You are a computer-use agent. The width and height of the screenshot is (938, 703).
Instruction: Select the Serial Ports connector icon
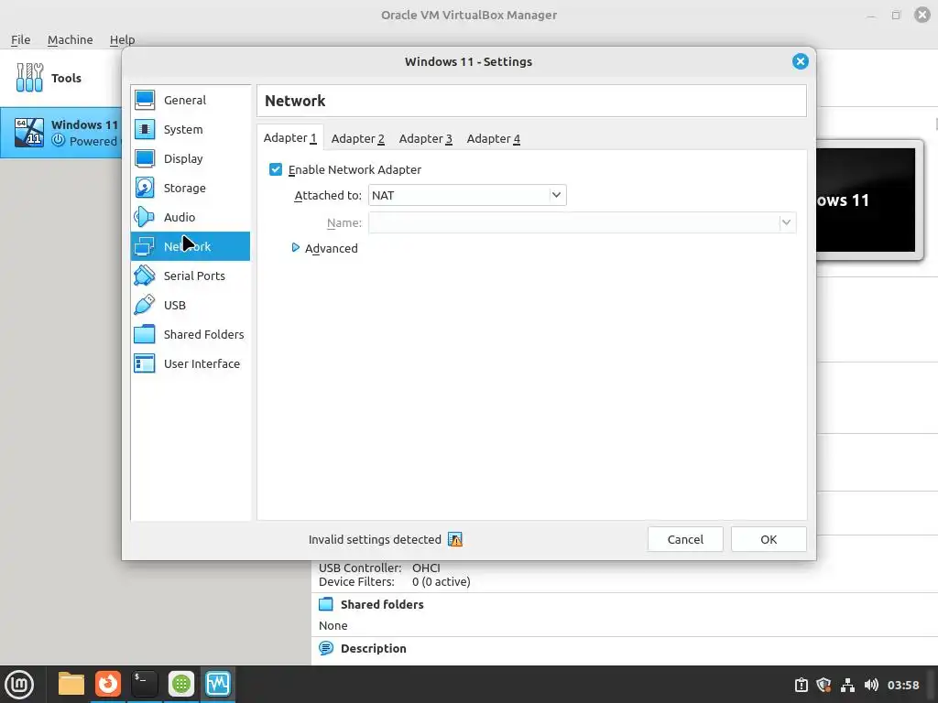(145, 276)
